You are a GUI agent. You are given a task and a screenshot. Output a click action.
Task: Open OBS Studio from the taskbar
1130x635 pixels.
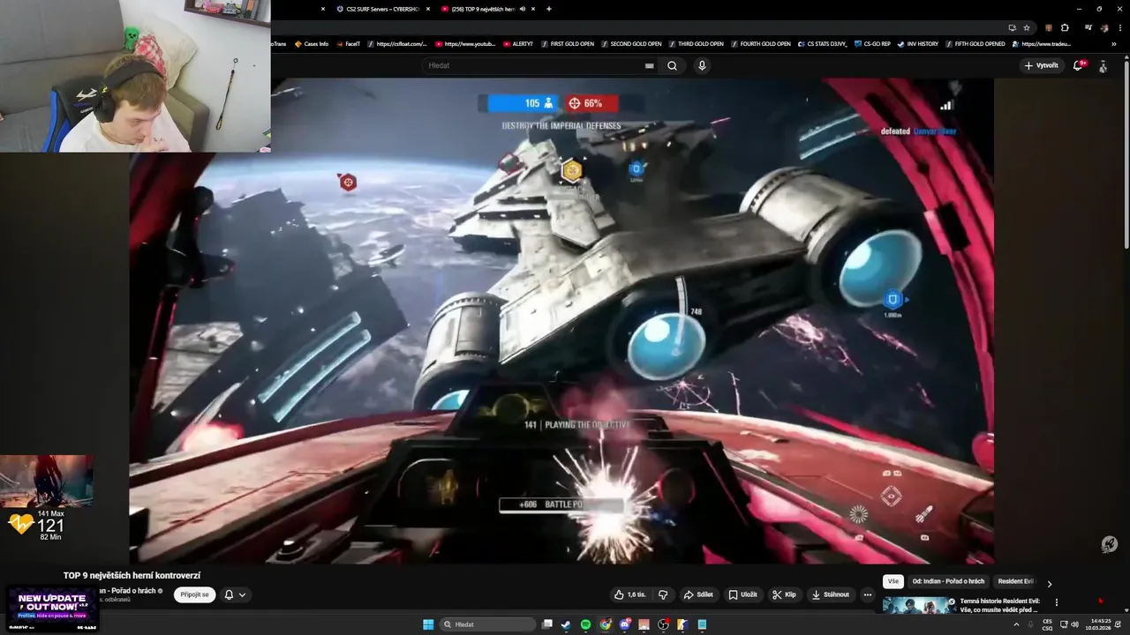click(x=663, y=624)
